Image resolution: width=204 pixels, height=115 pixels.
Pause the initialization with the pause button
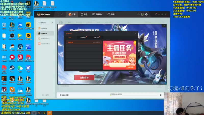pyautogui.click(x=161, y=95)
